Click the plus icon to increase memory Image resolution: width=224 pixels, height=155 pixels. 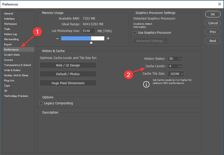pyautogui.click(x=108, y=38)
